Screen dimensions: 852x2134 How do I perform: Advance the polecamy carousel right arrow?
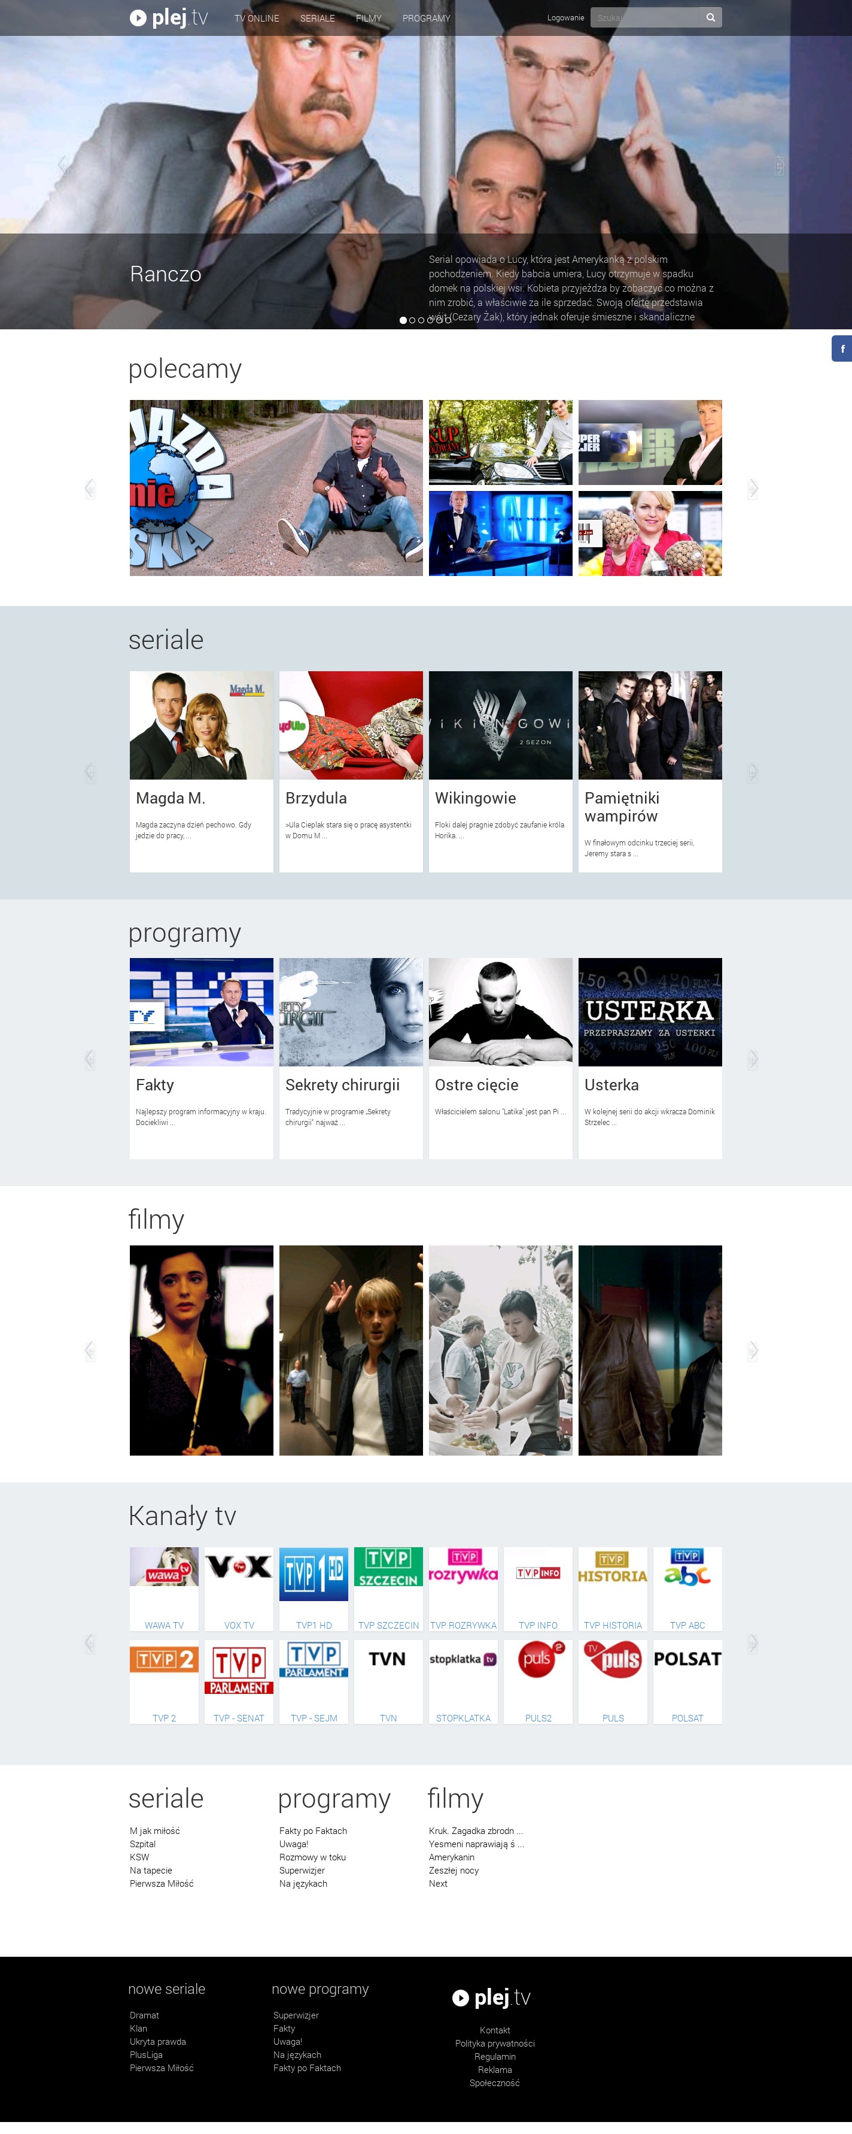(753, 488)
